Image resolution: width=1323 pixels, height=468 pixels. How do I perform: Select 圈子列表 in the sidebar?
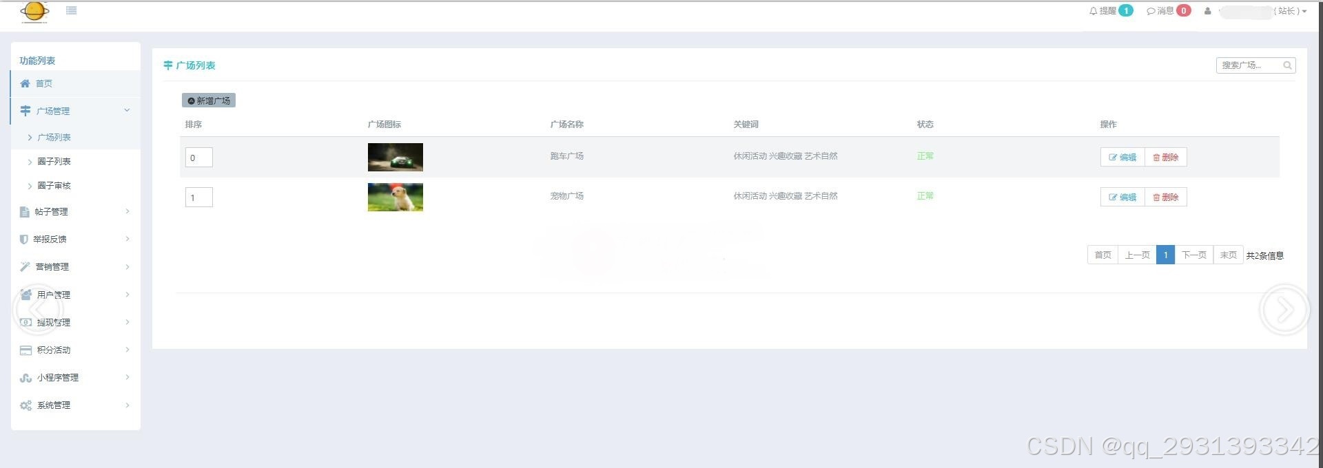54,162
